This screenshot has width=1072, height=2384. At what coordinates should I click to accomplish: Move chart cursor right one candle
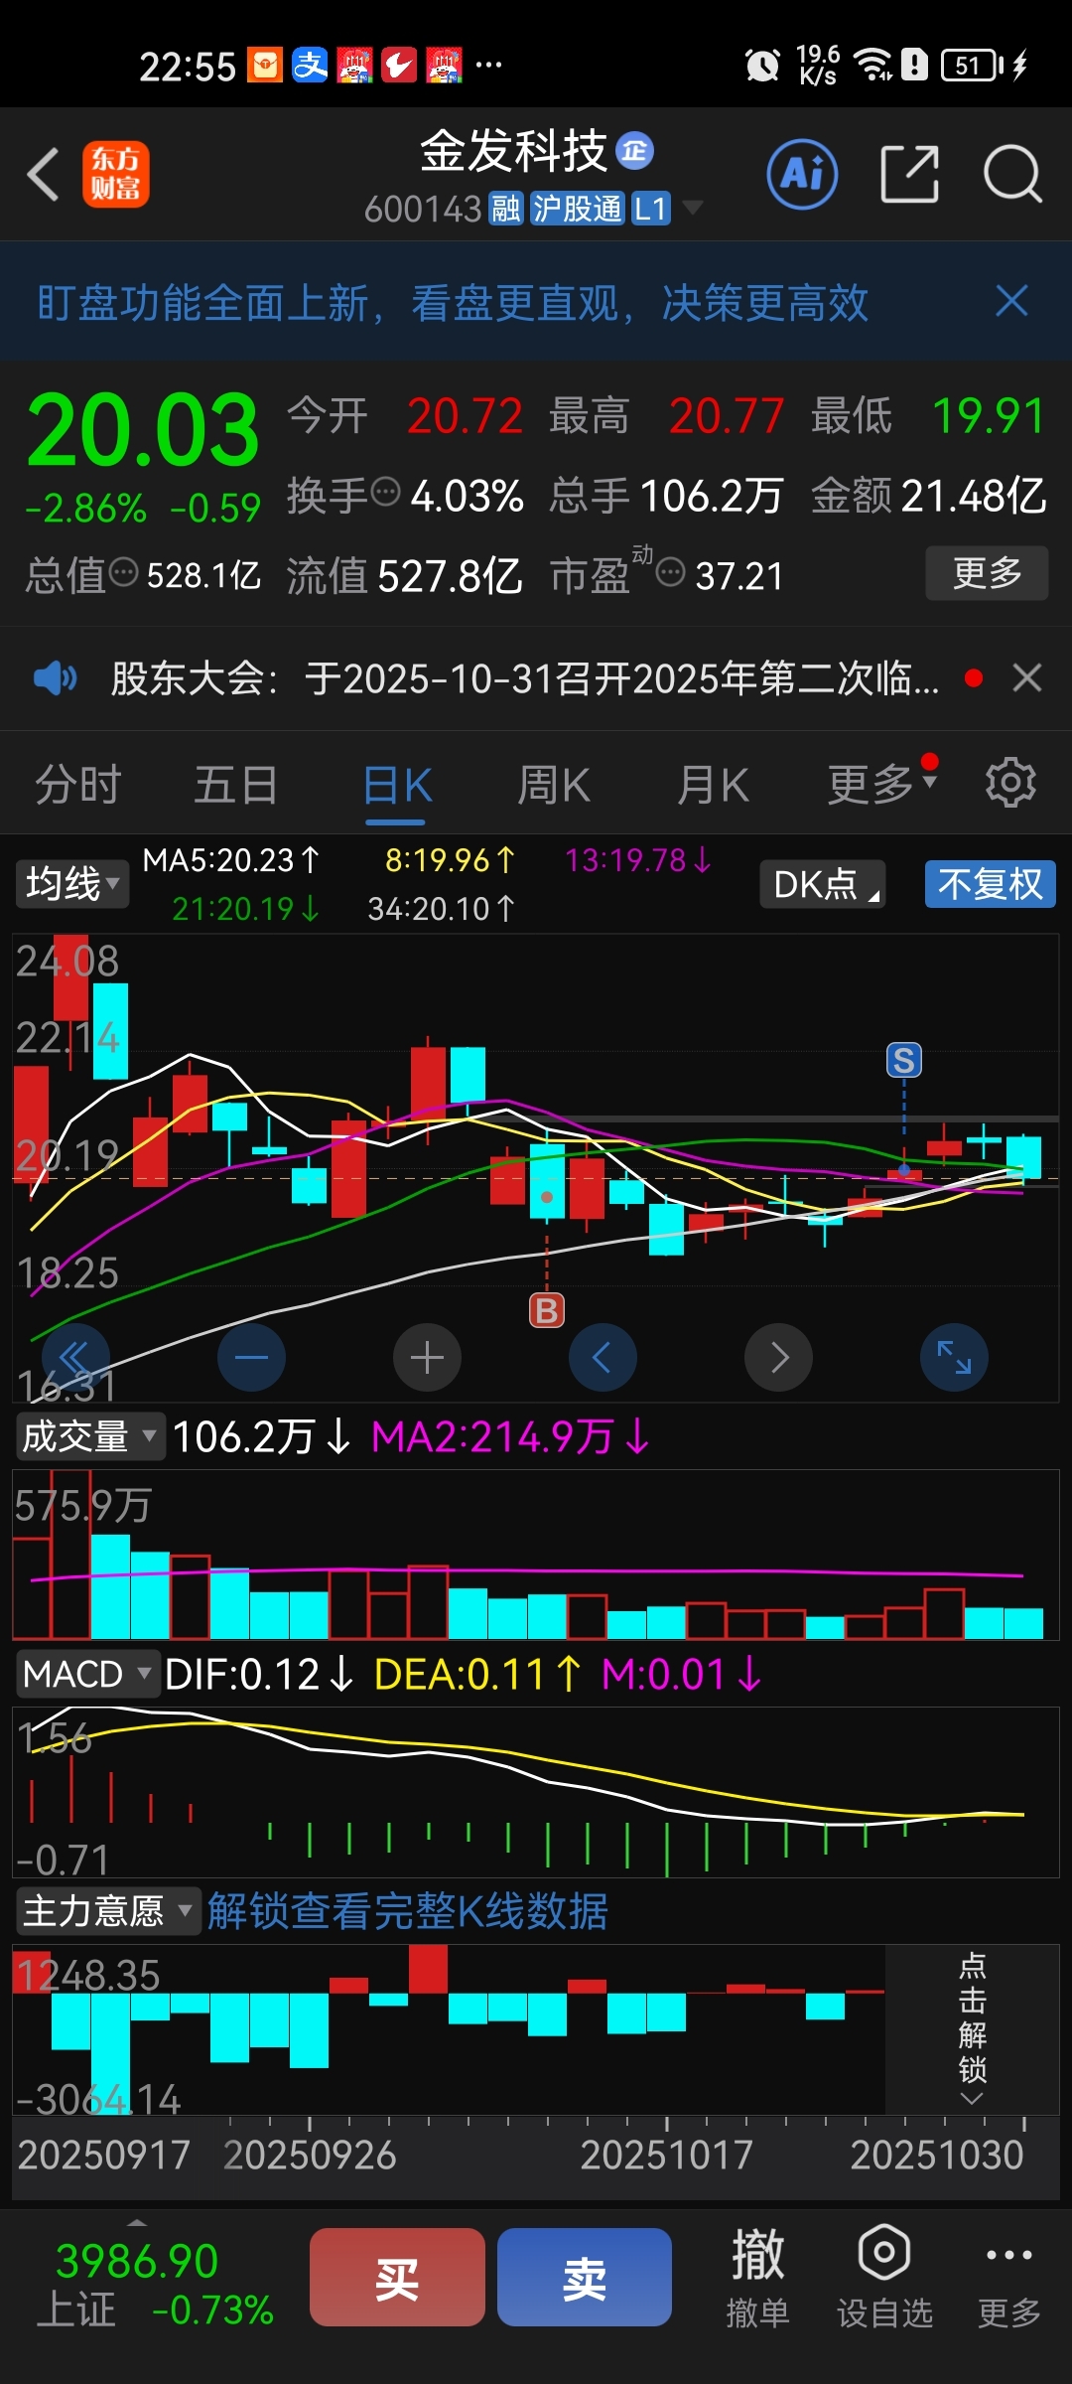(778, 1357)
